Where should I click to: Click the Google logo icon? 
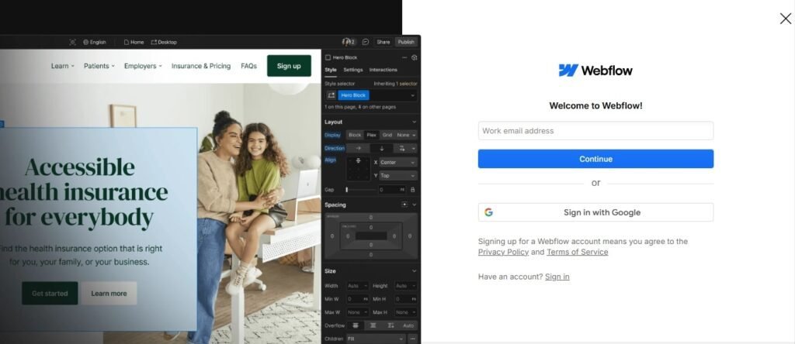(488, 212)
